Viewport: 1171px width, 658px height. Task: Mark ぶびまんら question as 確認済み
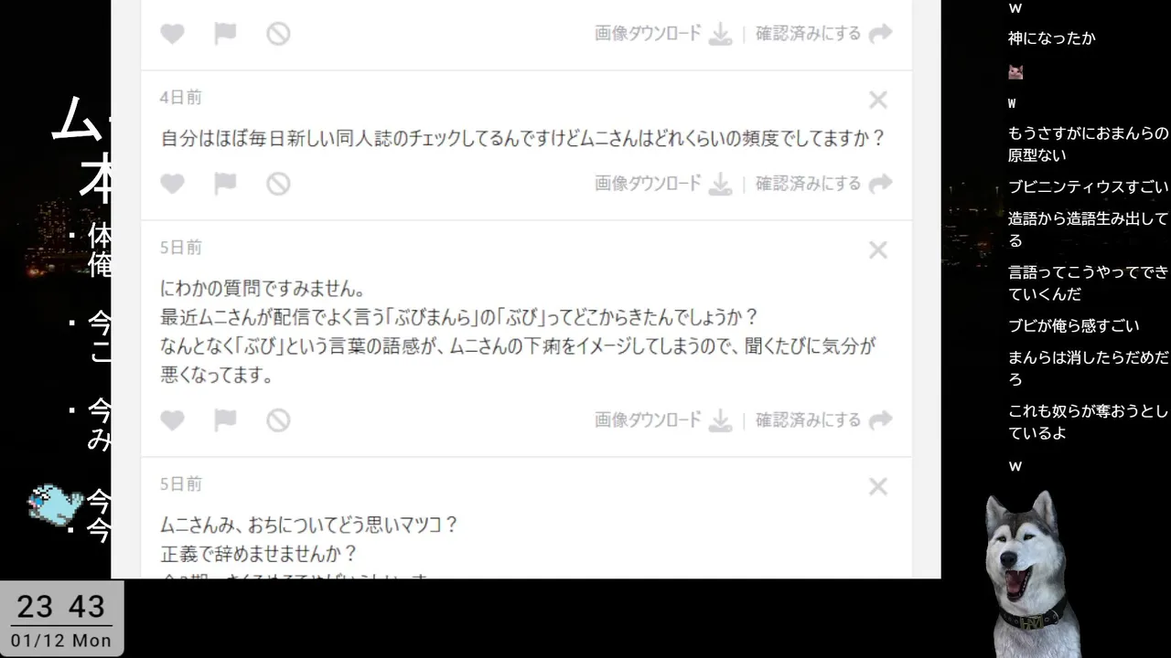pyautogui.click(x=823, y=420)
